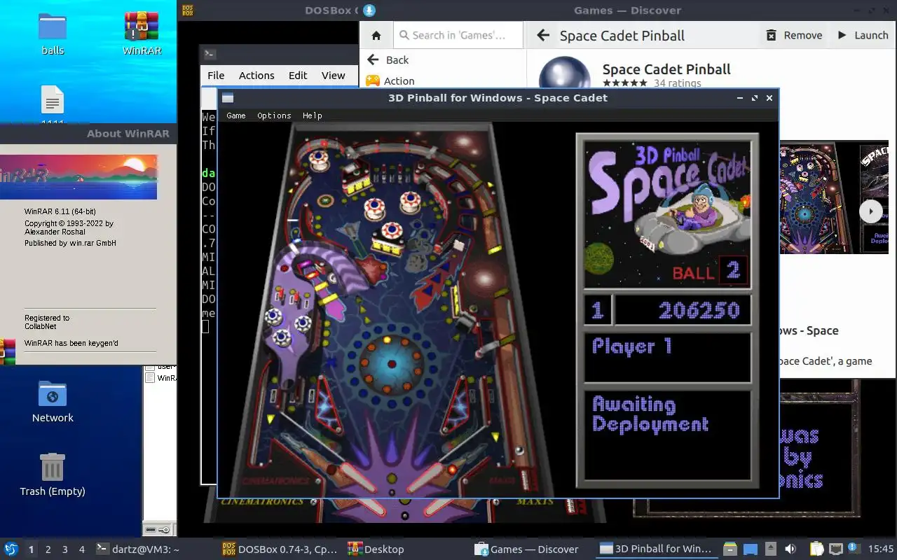Switch to virtual desktop 1
897x560 pixels.
(31, 549)
